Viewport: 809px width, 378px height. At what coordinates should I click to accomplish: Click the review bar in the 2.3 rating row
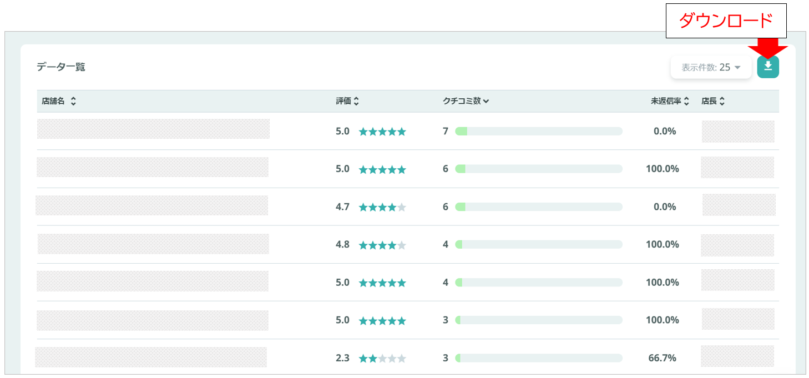point(538,359)
